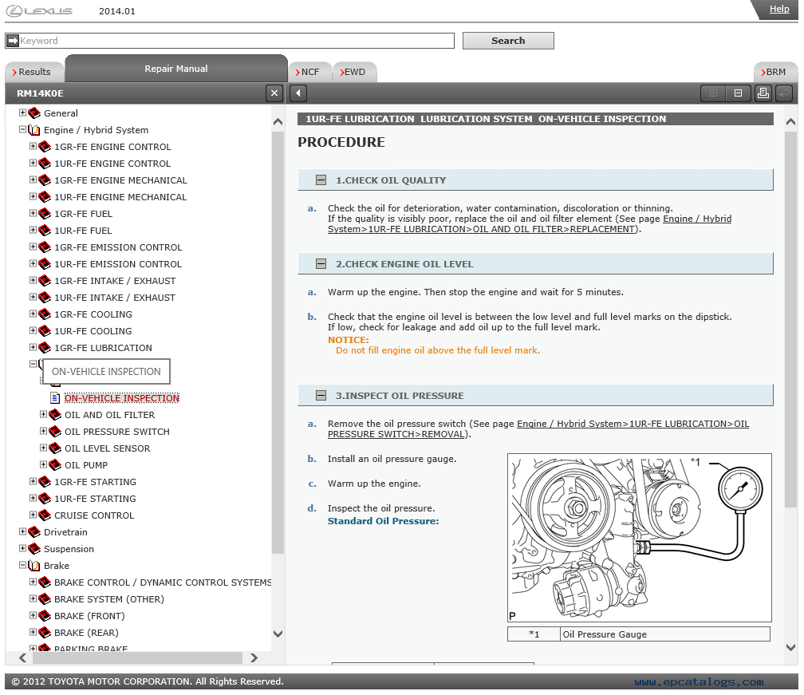The width and height of the screenshot is (804, 695).
Task: Click the print icon in toolbar
Action: (x=763, y=93)
